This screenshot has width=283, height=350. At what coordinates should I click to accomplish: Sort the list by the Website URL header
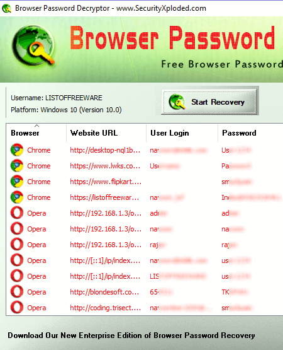coord(94,133)
